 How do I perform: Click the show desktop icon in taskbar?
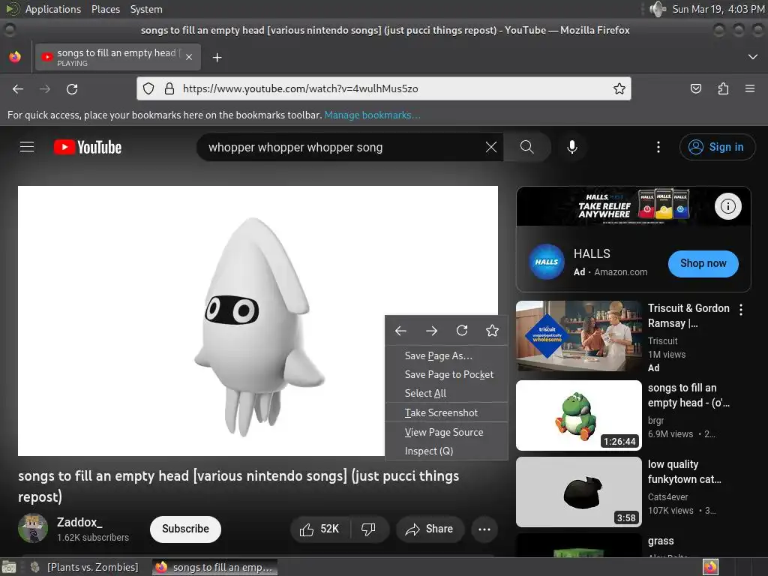(x=9, y=567)
